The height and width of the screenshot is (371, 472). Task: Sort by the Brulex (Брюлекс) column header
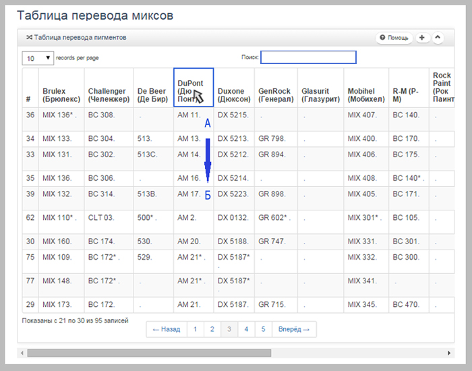tap(61, 88)
